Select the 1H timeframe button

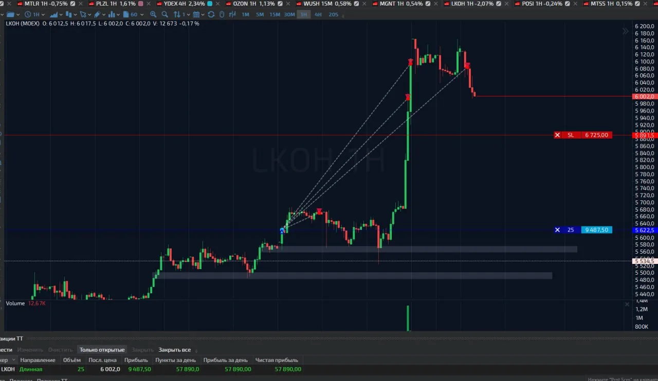(304, 14)
